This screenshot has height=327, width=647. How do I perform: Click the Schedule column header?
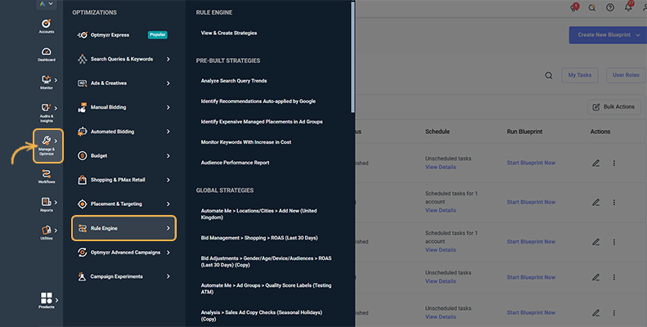[438, 132]
